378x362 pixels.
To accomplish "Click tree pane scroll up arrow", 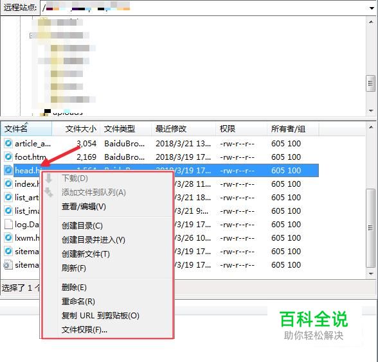I will pyautogui.click(x=371, y=22).
